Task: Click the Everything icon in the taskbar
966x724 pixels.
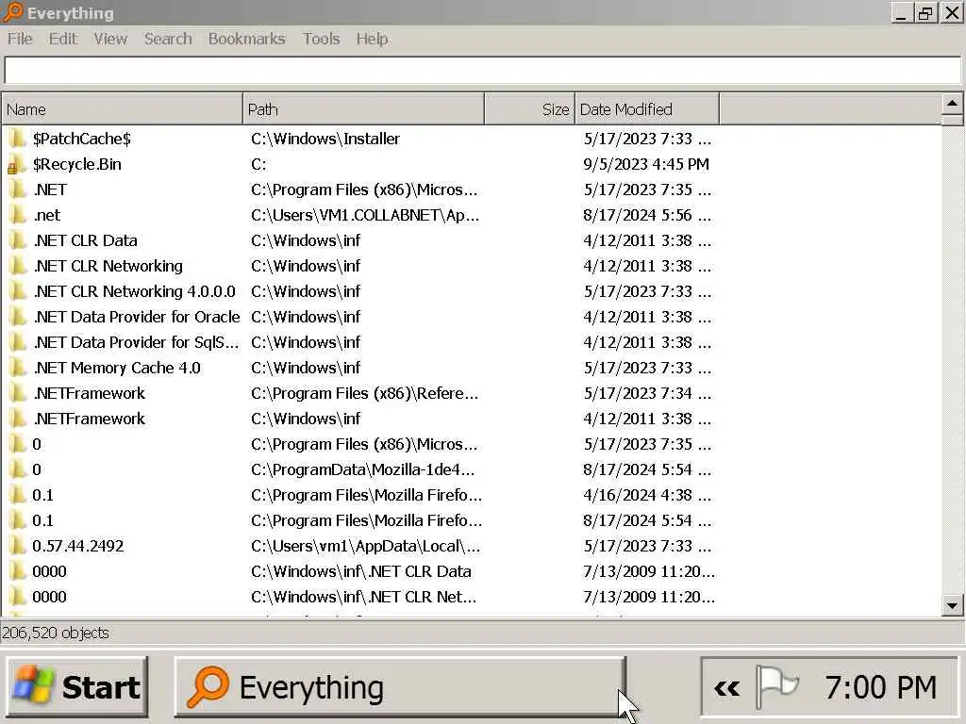Action: click(208, 687)
